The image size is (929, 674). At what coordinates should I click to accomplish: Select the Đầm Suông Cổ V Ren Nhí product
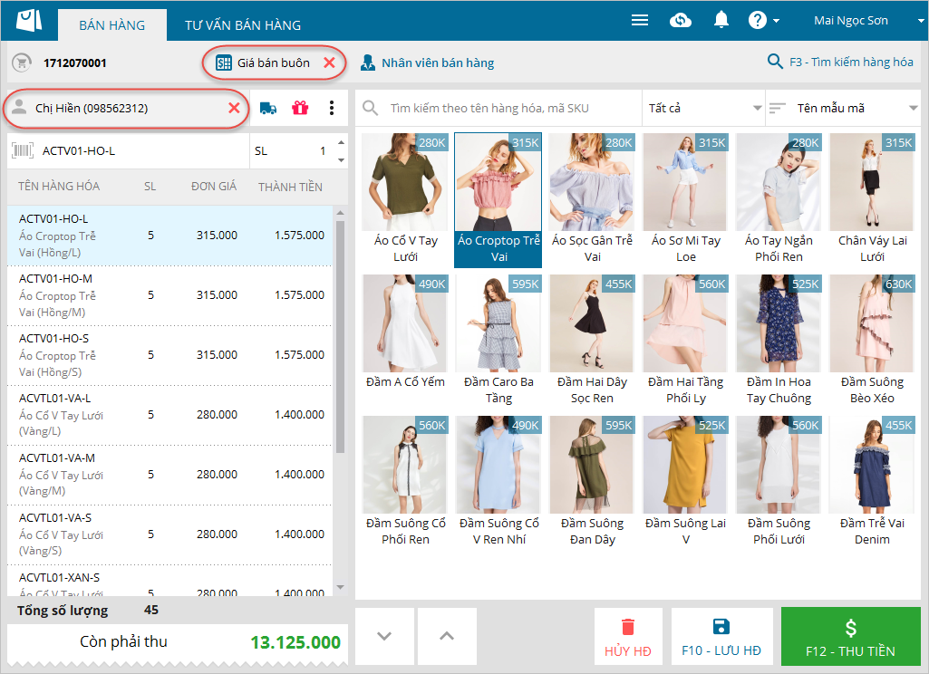tap(498, 483)
